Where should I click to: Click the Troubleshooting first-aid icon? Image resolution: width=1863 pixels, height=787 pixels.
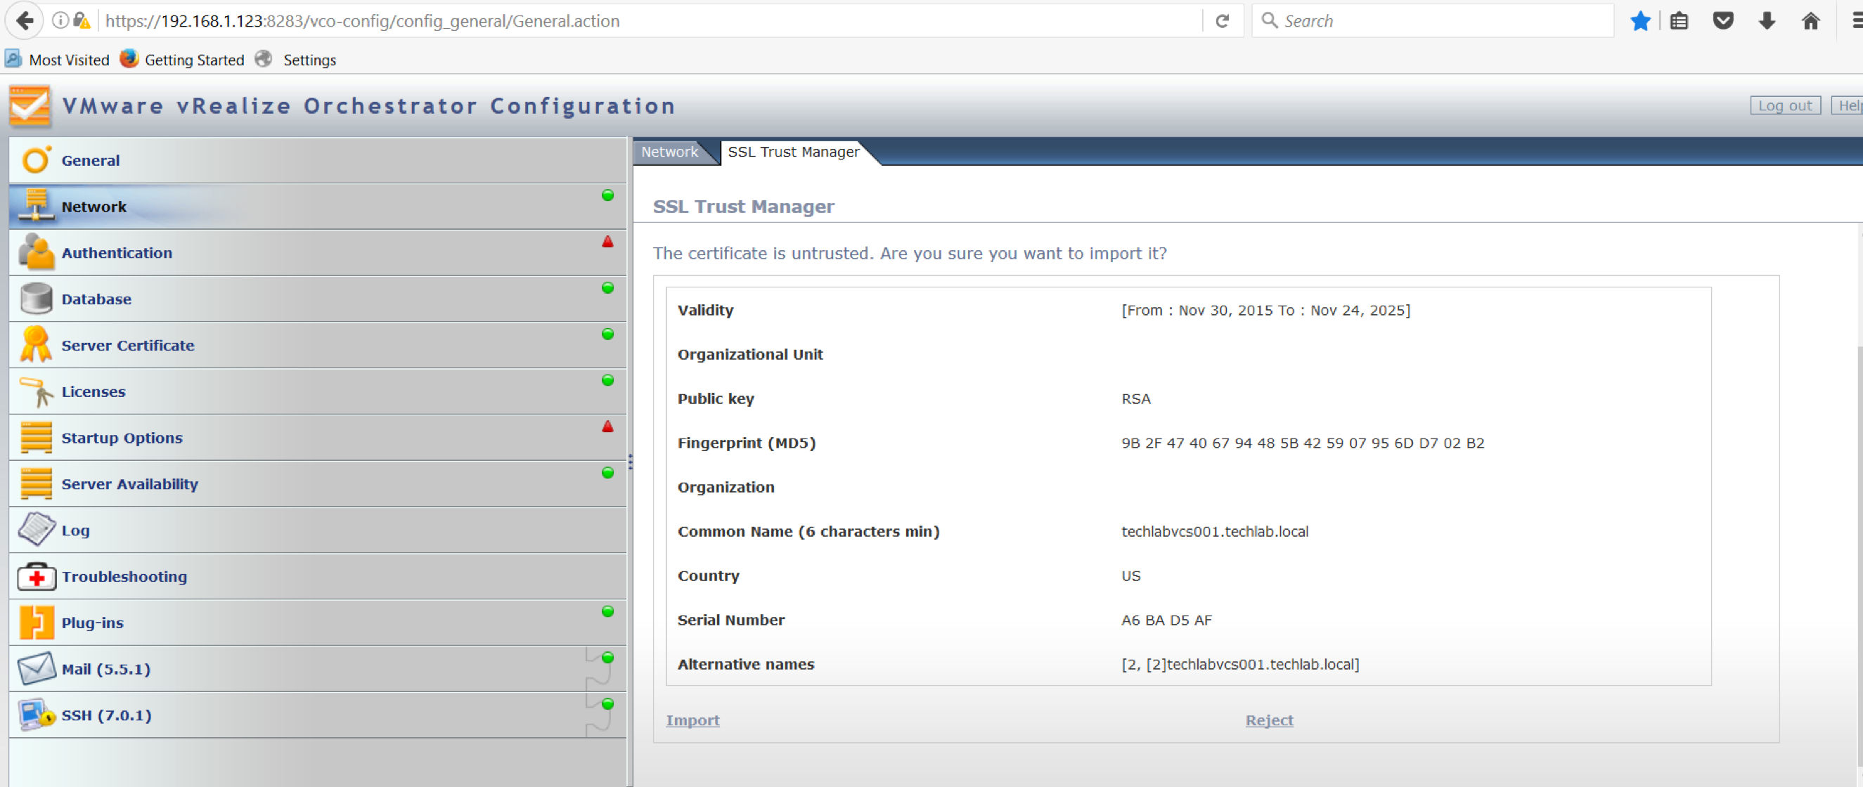click(x=36, y=577)
